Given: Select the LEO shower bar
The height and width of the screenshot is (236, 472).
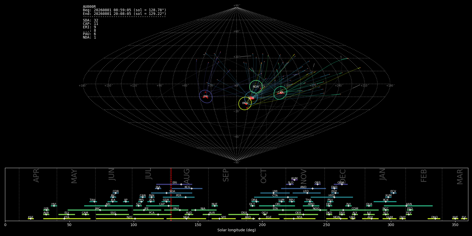Looking at the screenshot, I should (x=307, y=193).
